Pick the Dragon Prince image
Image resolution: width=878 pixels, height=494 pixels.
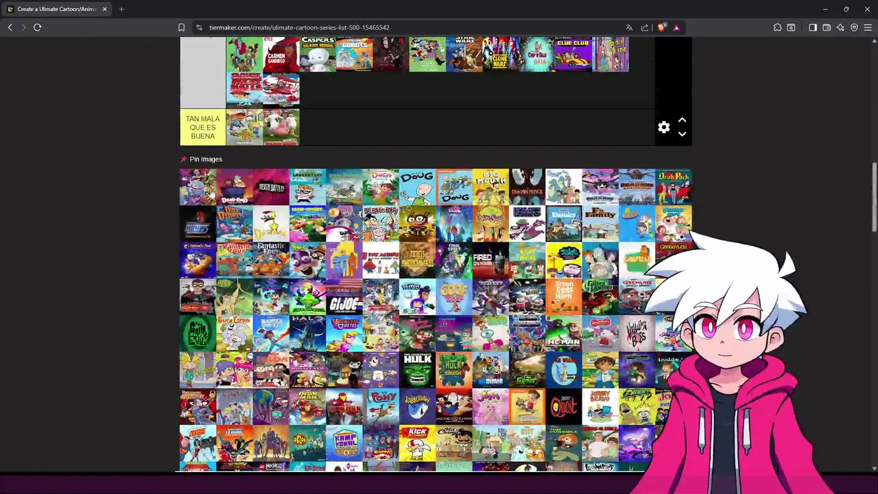pos(527,187)
